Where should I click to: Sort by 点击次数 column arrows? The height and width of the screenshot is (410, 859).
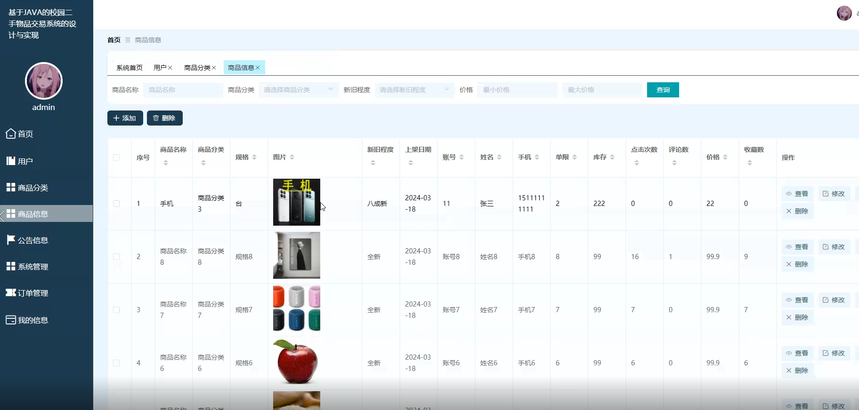pyautogui.click(x=637, y=163)
